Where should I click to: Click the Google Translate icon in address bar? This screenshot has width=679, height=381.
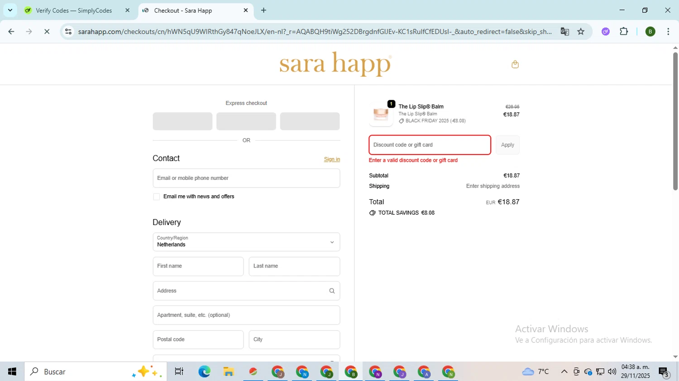pyautogui.click(x=564, y=32)
